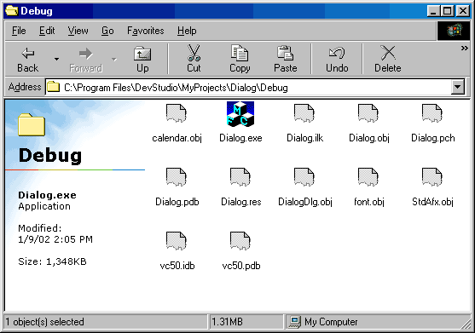Click the folder icon in Address bar
This screenshot has width=475, height=333.
pyautogui.click(x=54, y=87)
